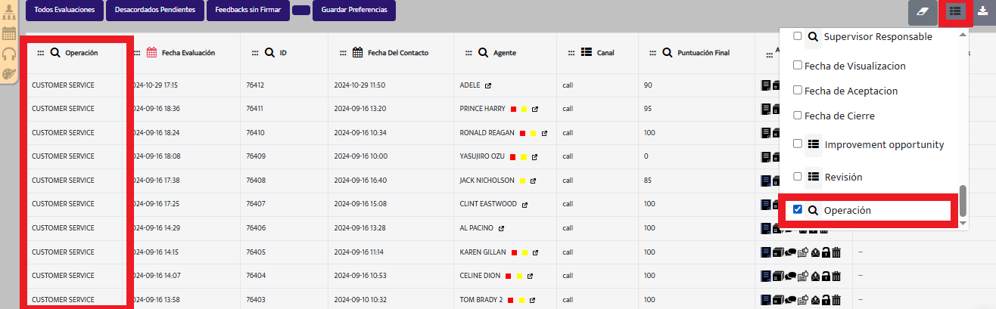The height and width of the screenshot is (309, 996).
Task: Click drag handle of Agente column header
Action: click(x=468, y=53)
